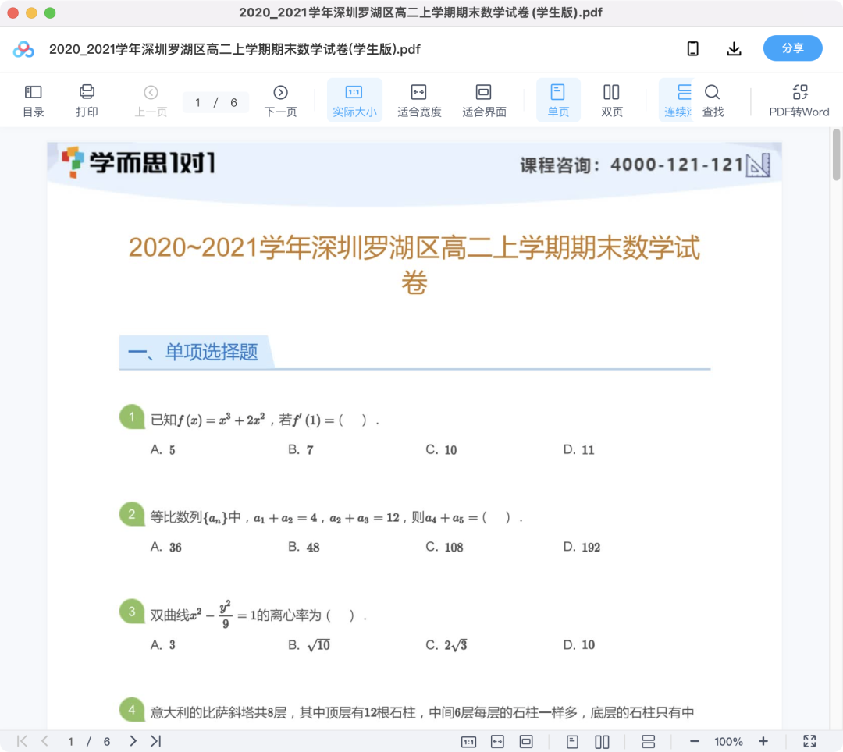Click the cloud app logo icon

coord(23,49)
